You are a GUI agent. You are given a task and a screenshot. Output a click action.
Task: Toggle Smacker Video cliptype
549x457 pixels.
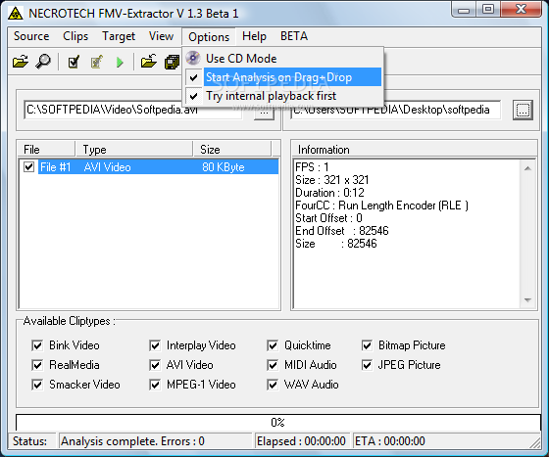pos(37,385)
